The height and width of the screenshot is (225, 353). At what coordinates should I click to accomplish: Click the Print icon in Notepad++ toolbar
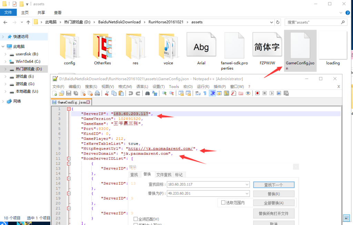pos(98,93)
